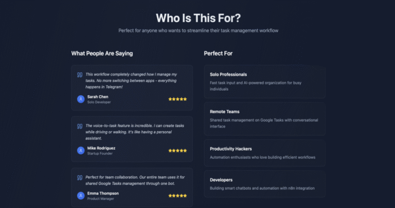Viewport: 395px width, 208px height.
Task: Select the Productivity Hackers card
Action: [x=264, y=153]
